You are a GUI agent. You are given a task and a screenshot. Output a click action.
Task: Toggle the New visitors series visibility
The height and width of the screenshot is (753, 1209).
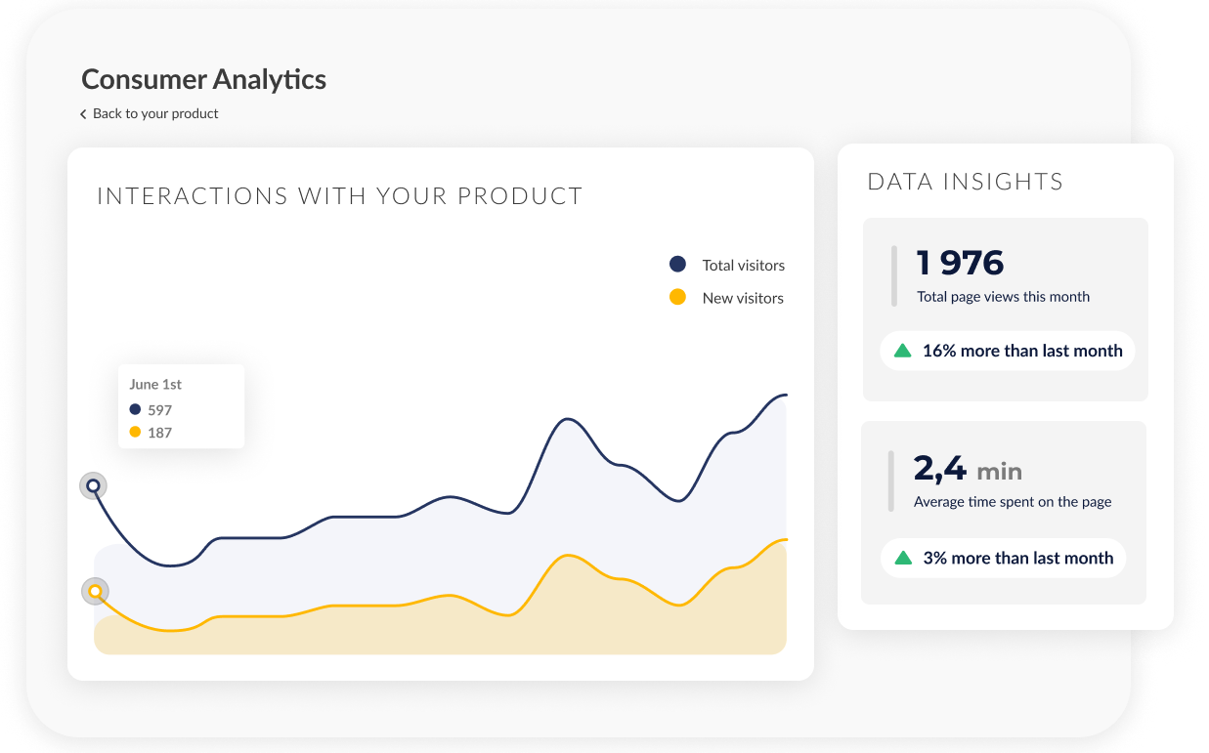click(742, 298)
